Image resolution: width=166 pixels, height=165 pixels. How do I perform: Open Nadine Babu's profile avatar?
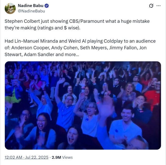pos(10,8)
